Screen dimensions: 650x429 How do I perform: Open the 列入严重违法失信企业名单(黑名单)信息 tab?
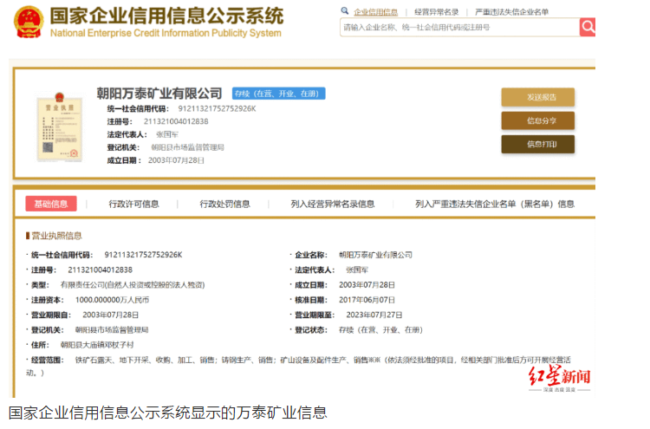point(494,204)
